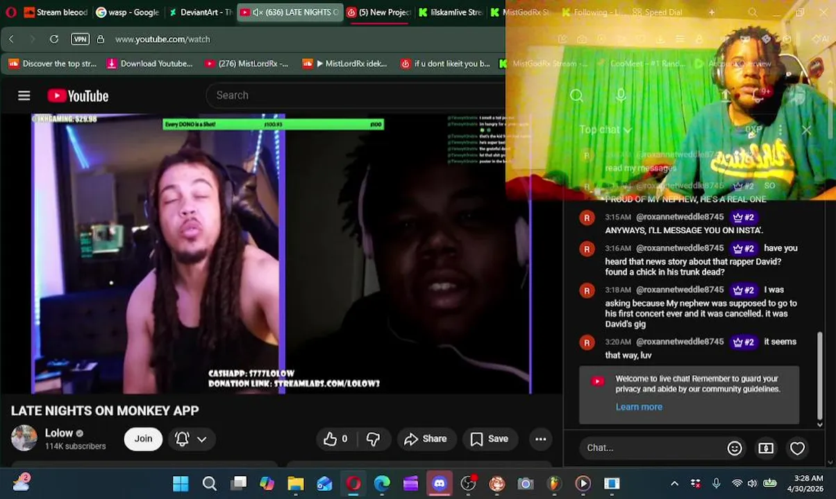Mute the LATE NIGHTS tab audio

[257, 12]
